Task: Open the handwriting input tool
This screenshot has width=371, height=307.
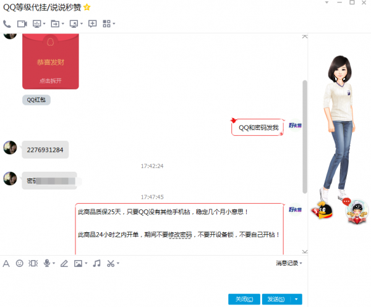Action: pos(64,263)
